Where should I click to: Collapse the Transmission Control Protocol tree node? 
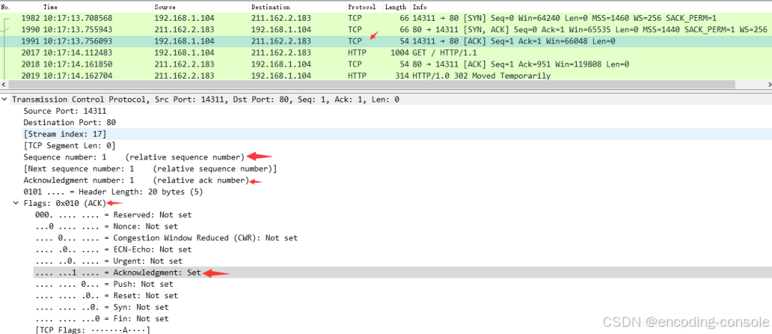click(4, 99)
